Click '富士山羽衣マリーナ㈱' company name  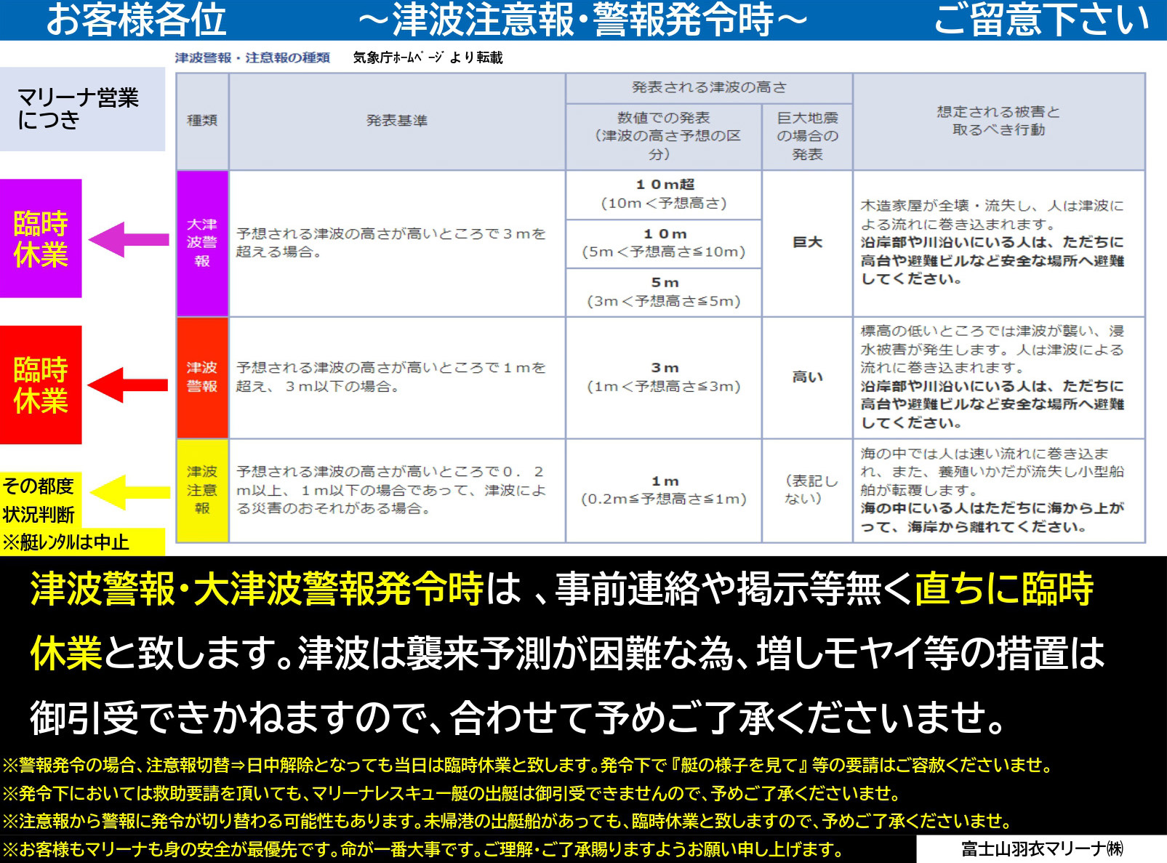tap(1042, 849)
